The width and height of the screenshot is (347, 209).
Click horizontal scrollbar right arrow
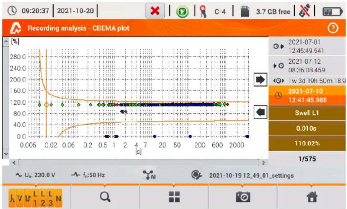coord(264,162)
